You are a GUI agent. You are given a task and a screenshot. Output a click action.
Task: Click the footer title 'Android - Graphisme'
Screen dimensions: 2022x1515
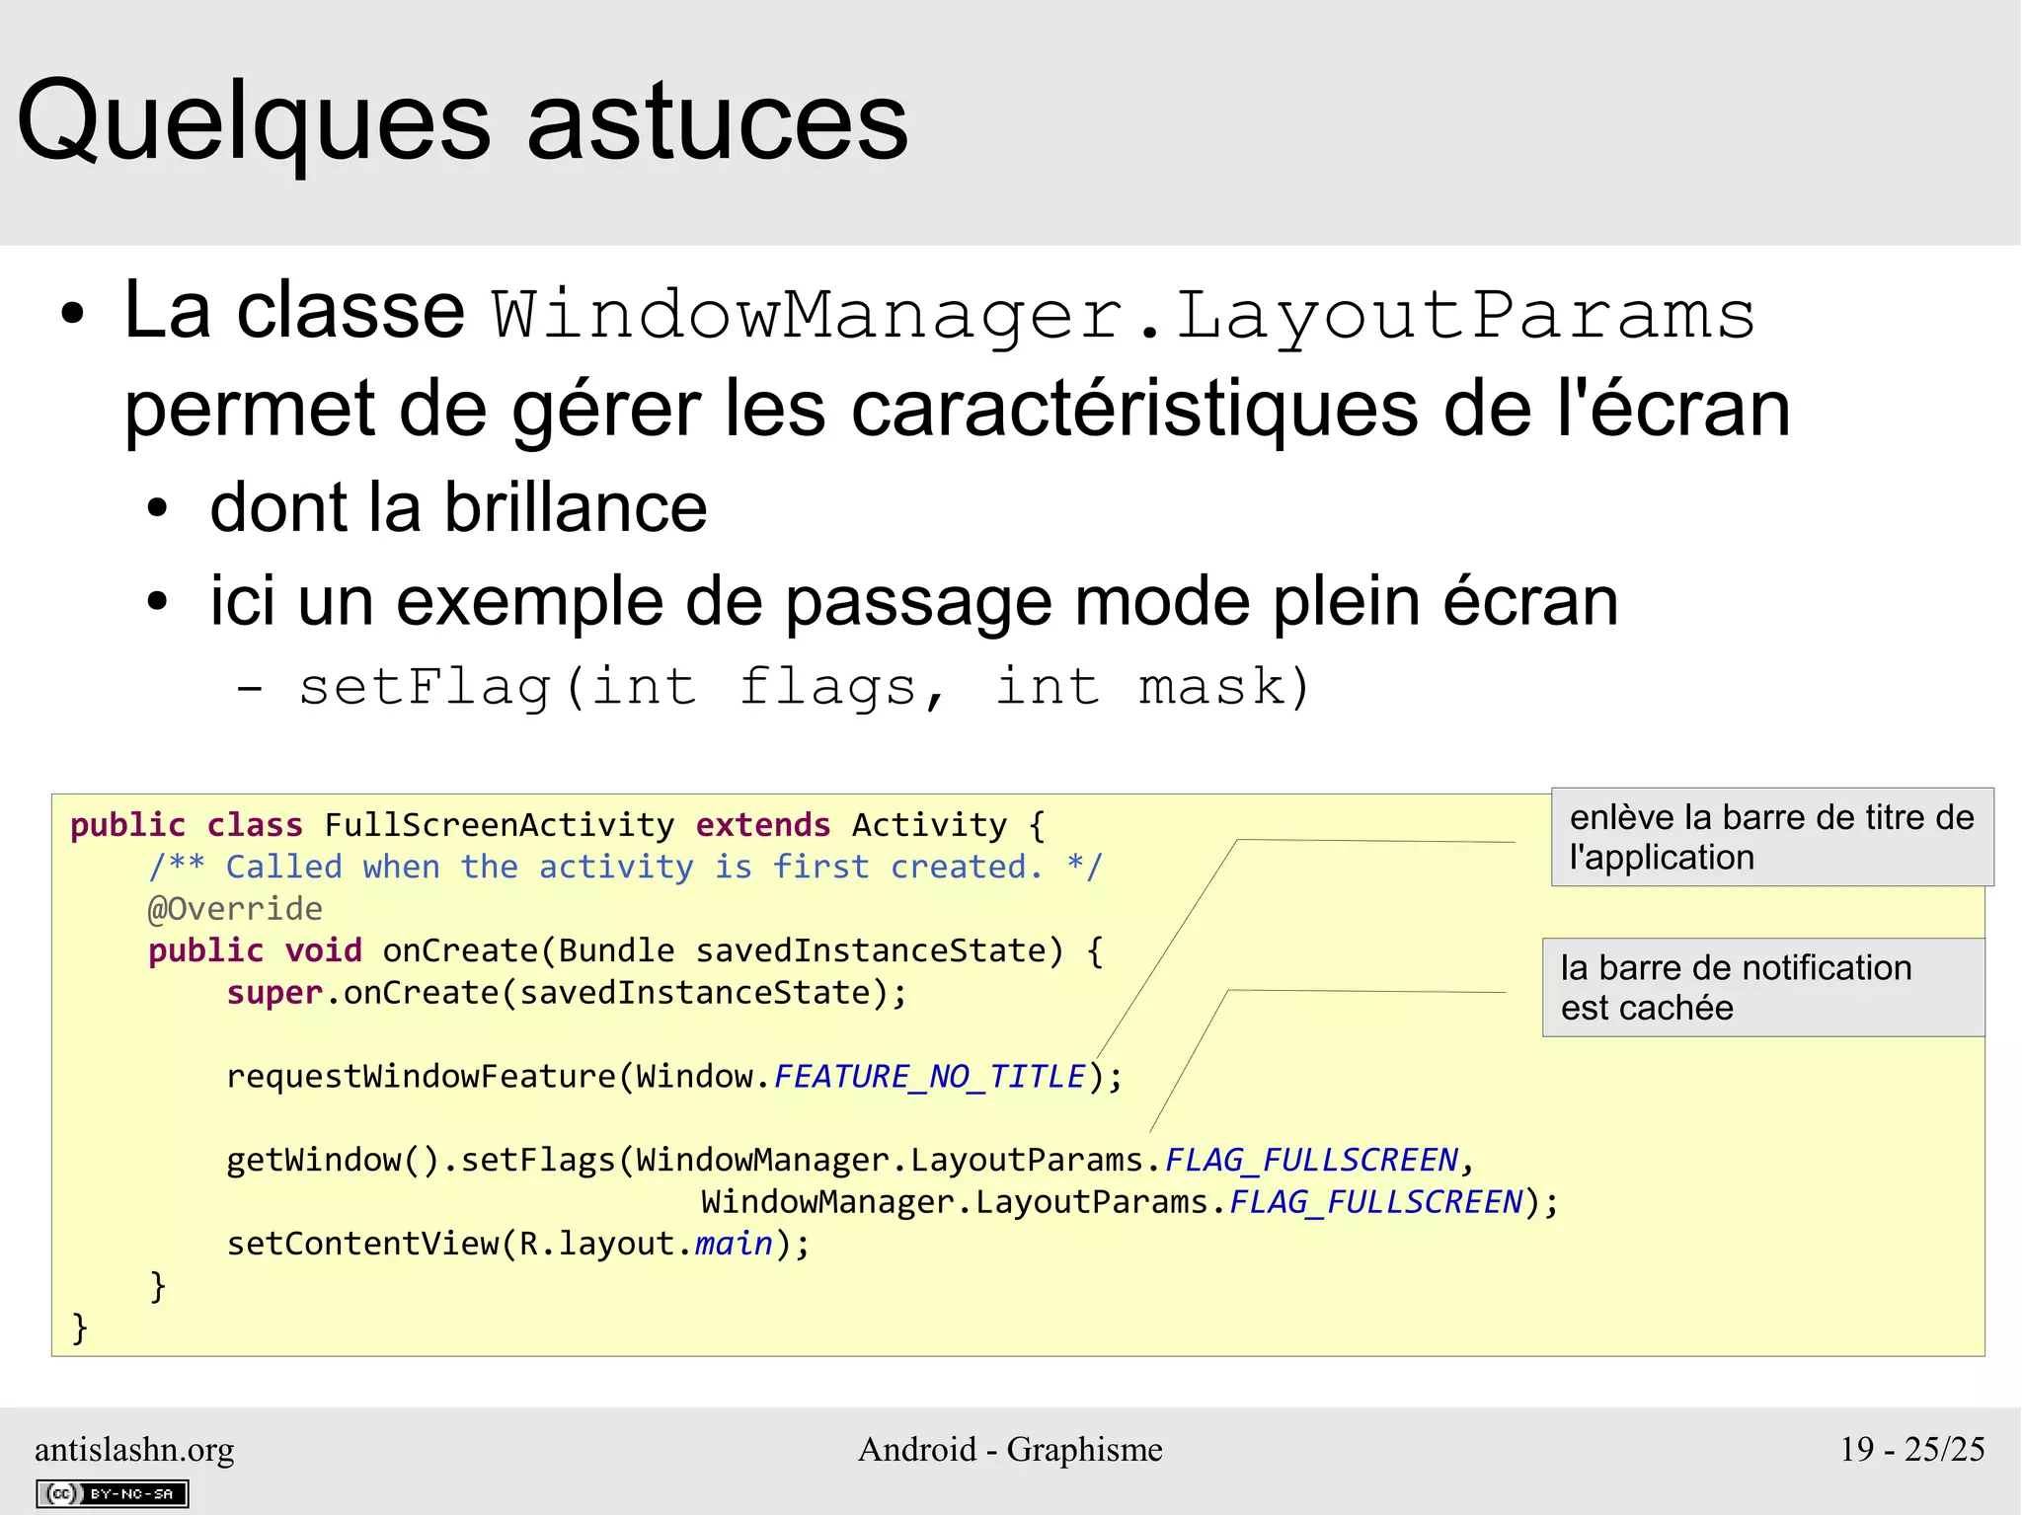point(1010,1449)
